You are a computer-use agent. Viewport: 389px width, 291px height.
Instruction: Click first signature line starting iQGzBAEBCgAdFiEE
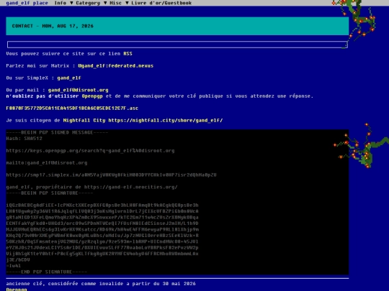pos(102,205)
